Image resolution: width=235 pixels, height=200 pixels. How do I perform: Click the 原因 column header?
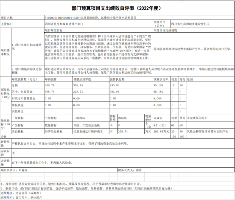[210, 79]
